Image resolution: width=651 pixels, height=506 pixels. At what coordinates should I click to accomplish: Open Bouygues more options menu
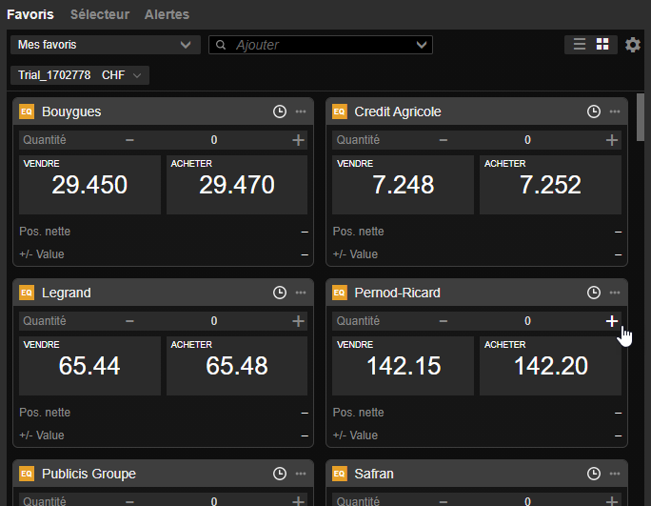tap(301, 111)
